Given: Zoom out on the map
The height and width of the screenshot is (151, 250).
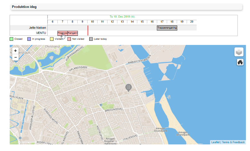Looking at the screenshot, I should (16, 57).
